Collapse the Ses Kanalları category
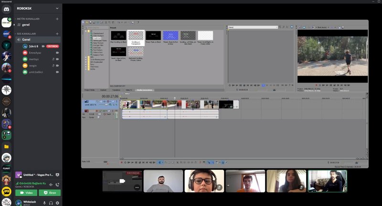382x206 pixels. (x=29, y=34)
